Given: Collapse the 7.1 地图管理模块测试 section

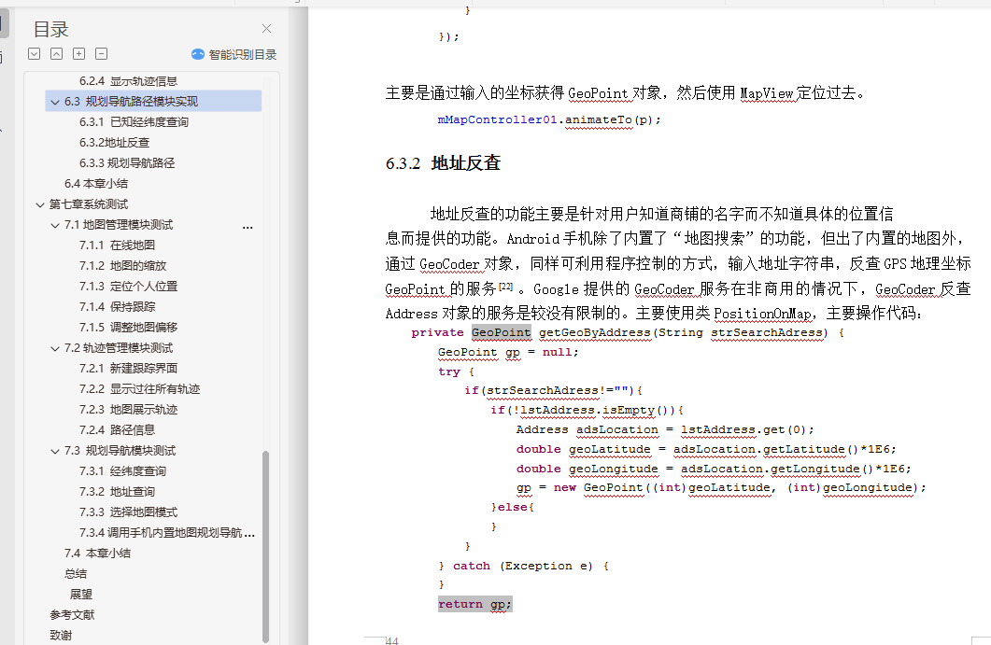Looking at the screenshot, I should tap(55, 225).
